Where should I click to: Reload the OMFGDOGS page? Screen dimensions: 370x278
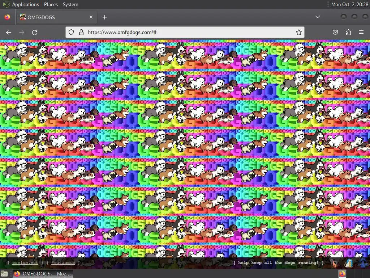(x=35, y=32)
